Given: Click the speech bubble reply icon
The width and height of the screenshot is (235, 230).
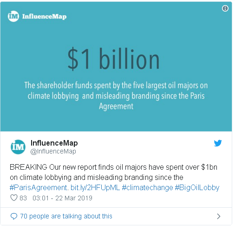Looking at the screenshot, I should point(14,216).
